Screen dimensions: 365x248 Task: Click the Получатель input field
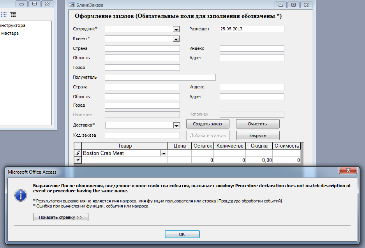(x=160, y=77)
